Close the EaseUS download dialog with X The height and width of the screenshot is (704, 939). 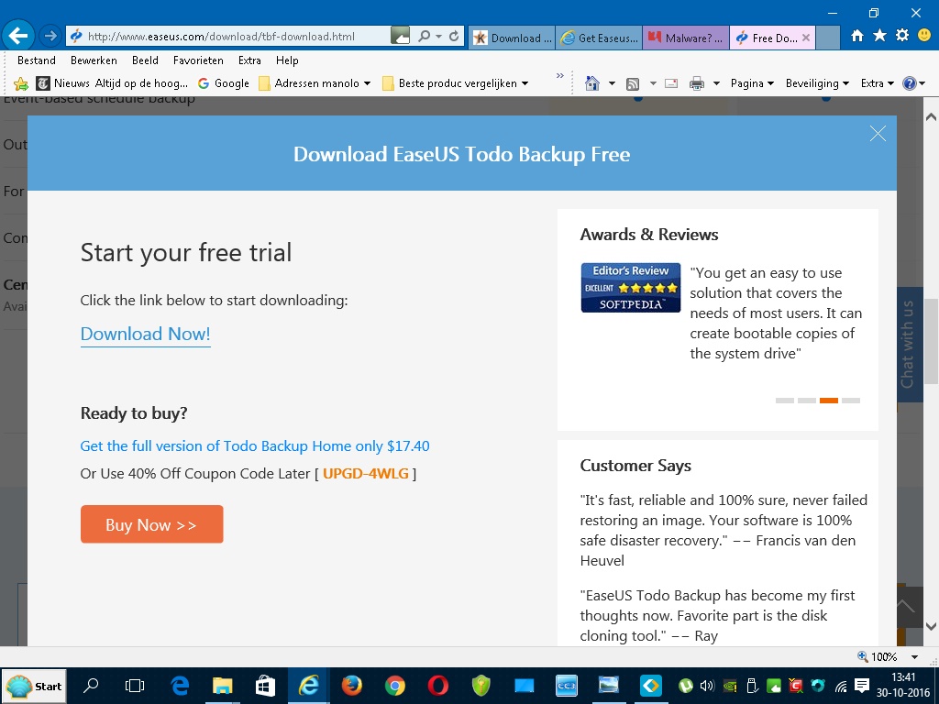(x=878, y=134)
